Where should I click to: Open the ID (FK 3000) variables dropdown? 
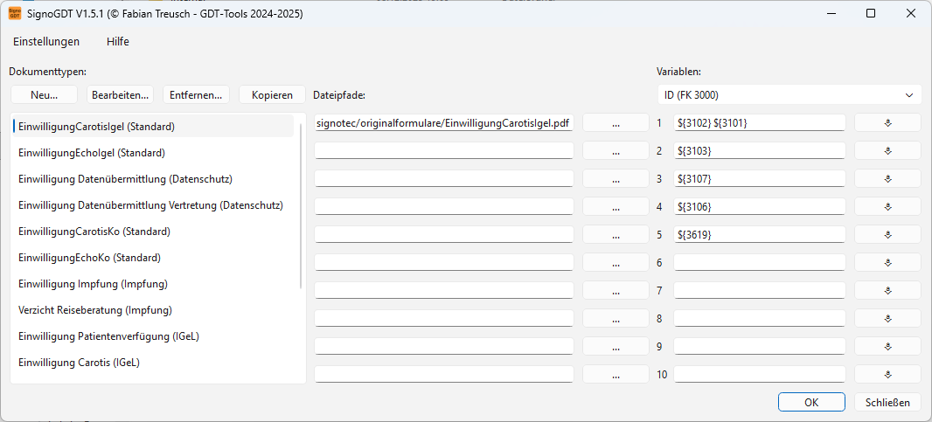[x=789, y=94]
